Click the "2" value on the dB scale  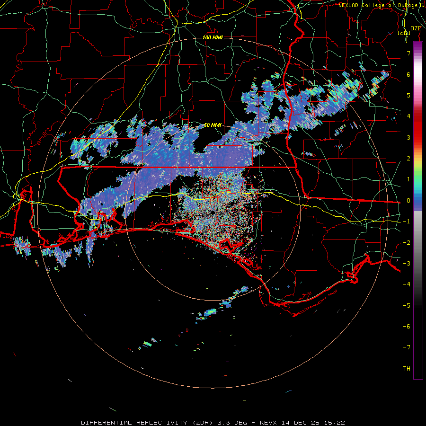click(x=408, y=159)
